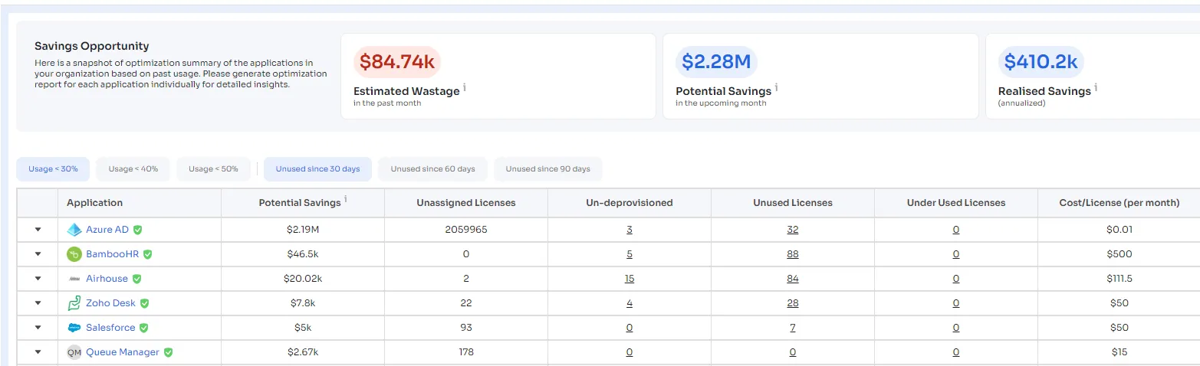Open Salesforce's 7 unused licenses
This screenshot has height=366, width=1200.
point(792,328)
